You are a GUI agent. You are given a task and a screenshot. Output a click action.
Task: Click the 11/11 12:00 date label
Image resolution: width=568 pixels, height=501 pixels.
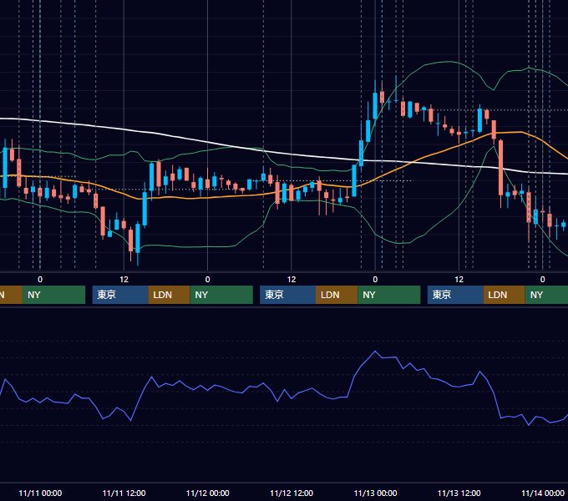click(x=124, y=493)
